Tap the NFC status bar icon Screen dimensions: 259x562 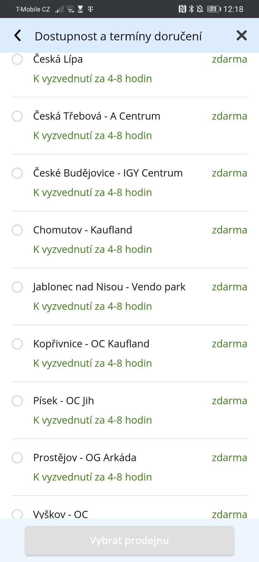tap(182, 9)
